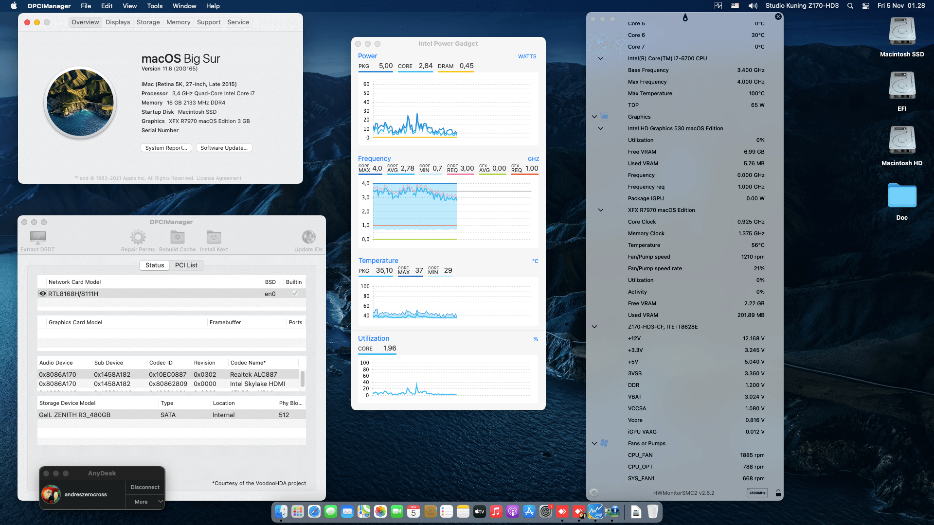
Task: Open App Store from the Dock
Action: coord(529,511)
